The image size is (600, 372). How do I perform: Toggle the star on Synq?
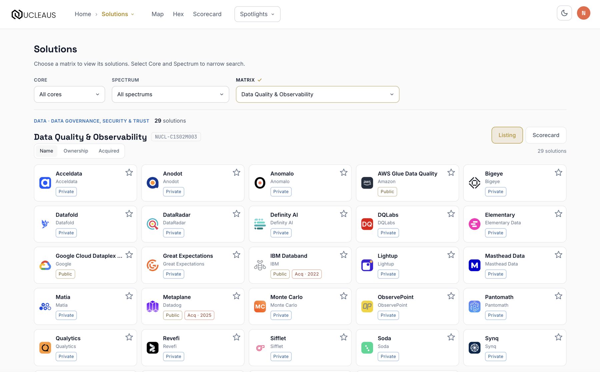[558, 337]
